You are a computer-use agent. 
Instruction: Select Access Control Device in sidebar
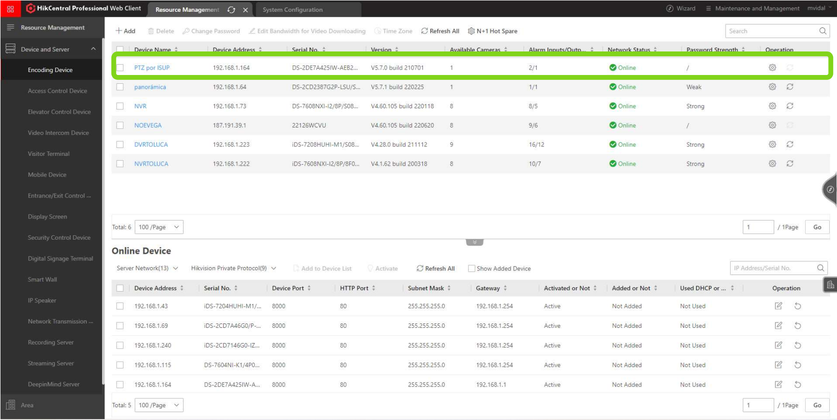point(57,91)
